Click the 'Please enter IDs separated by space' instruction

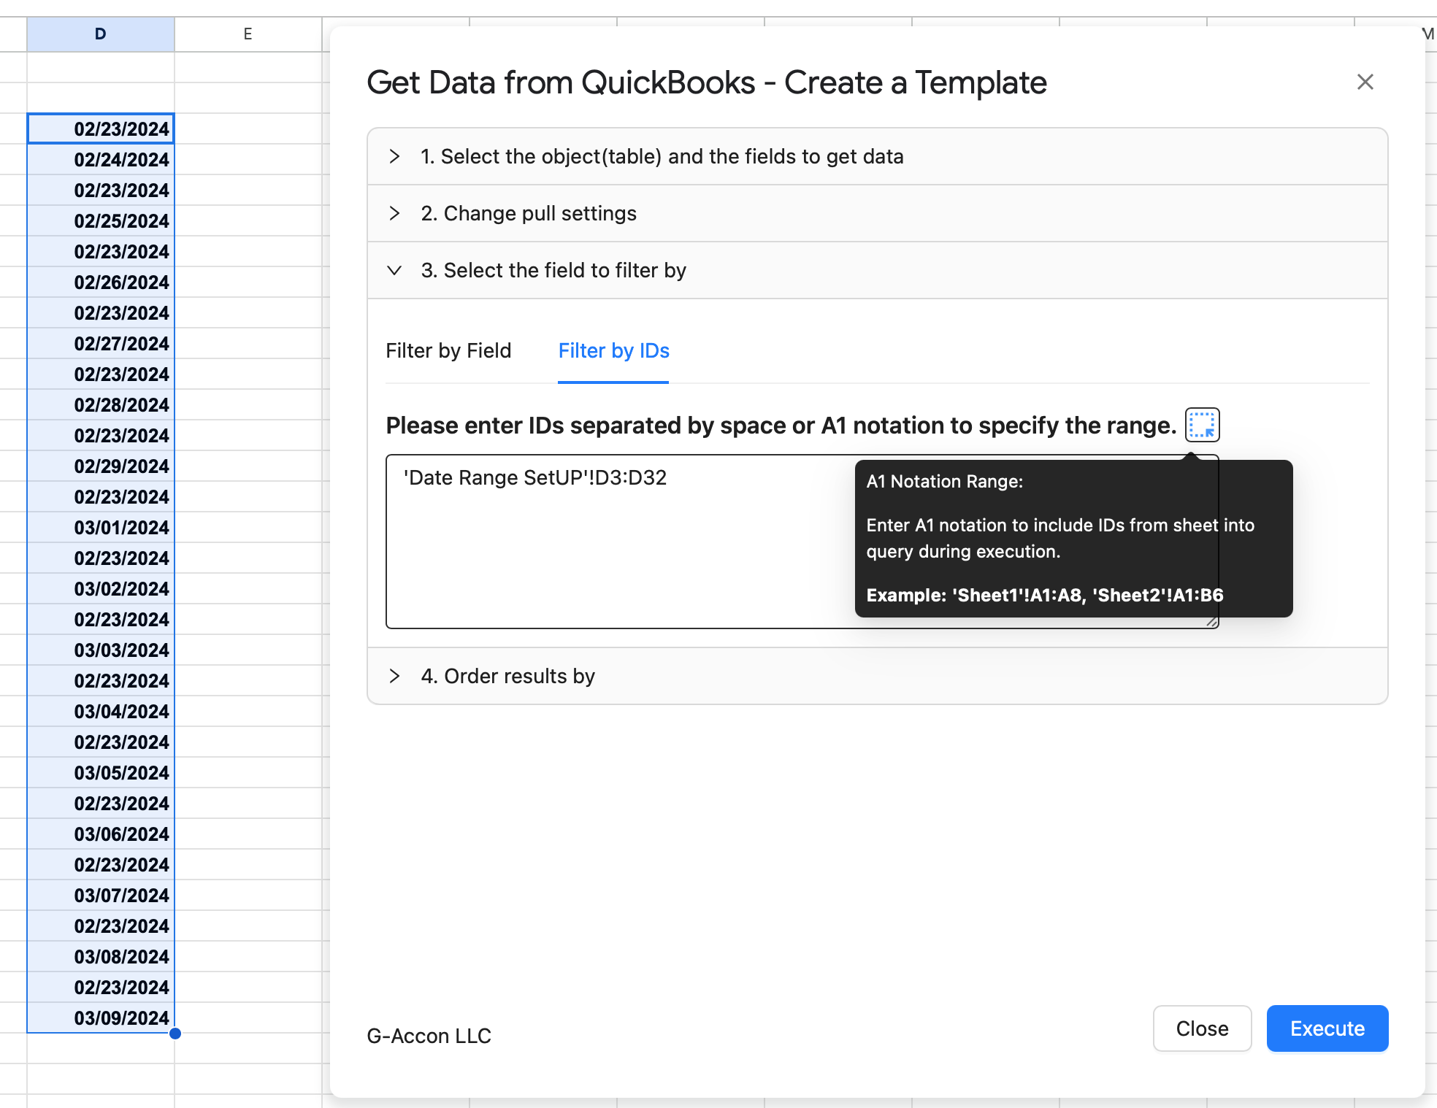781,426
